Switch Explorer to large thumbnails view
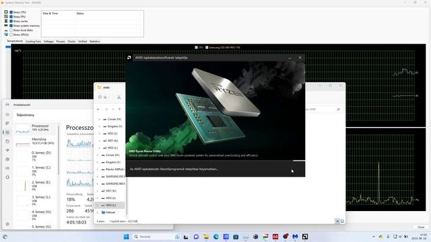This screenshot has width=431, height=242. click(x=342, y=221)
